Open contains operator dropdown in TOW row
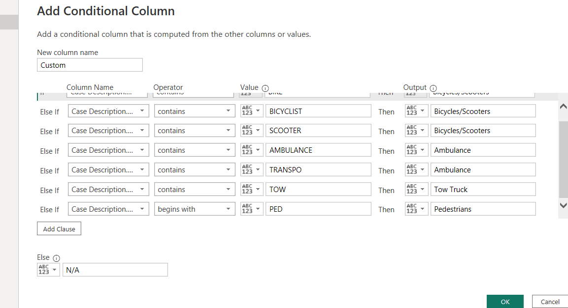568x308 pixels. tap(195, 189)
